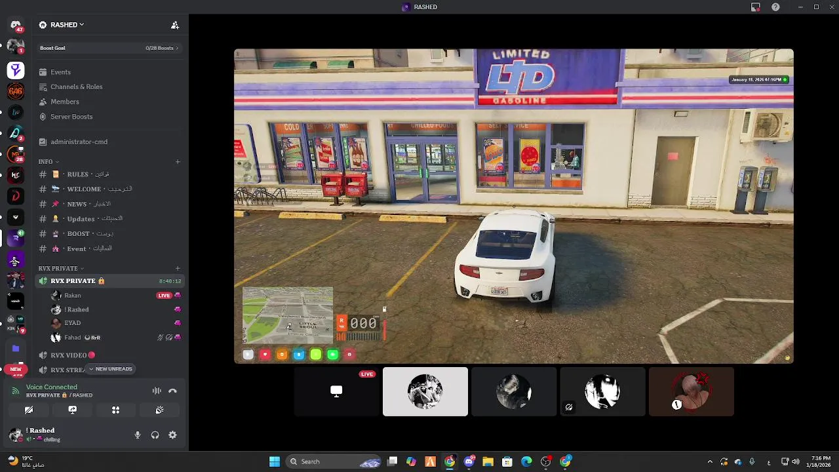
Task: Open the WELCOME text channel
Action: point(109,189)
